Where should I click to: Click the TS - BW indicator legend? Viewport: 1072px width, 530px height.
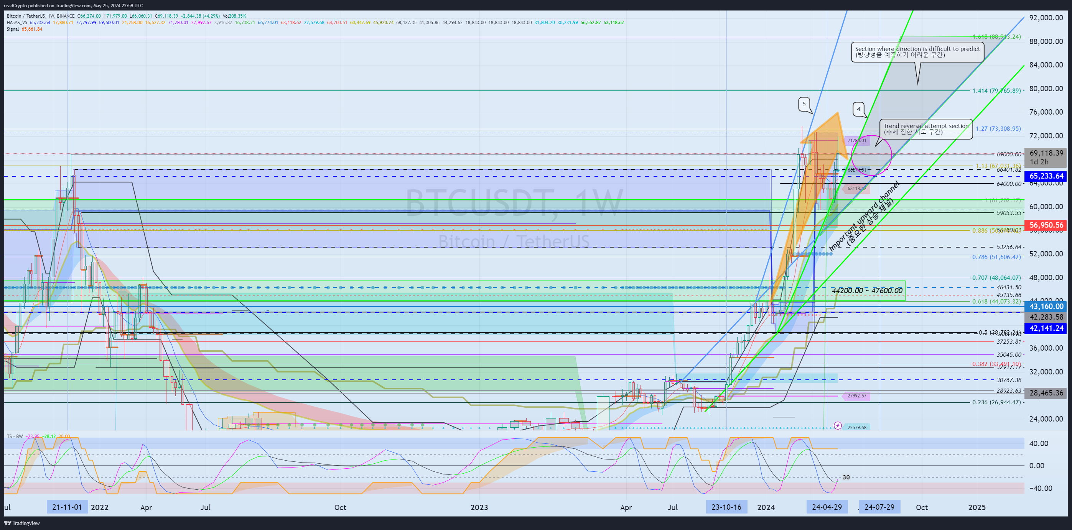pos(15,436)
